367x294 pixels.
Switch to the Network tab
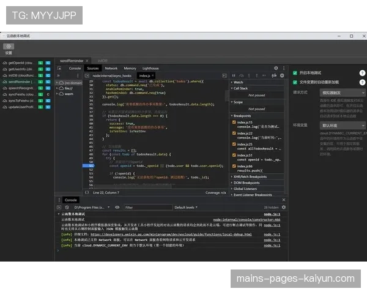111,68
